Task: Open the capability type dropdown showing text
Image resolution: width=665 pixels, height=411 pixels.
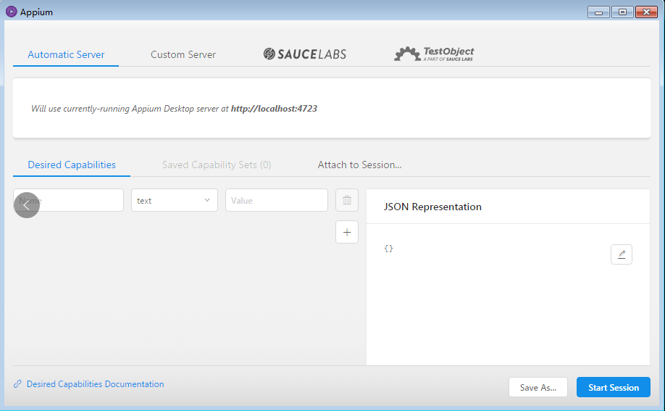Action: tap(175, 200)
